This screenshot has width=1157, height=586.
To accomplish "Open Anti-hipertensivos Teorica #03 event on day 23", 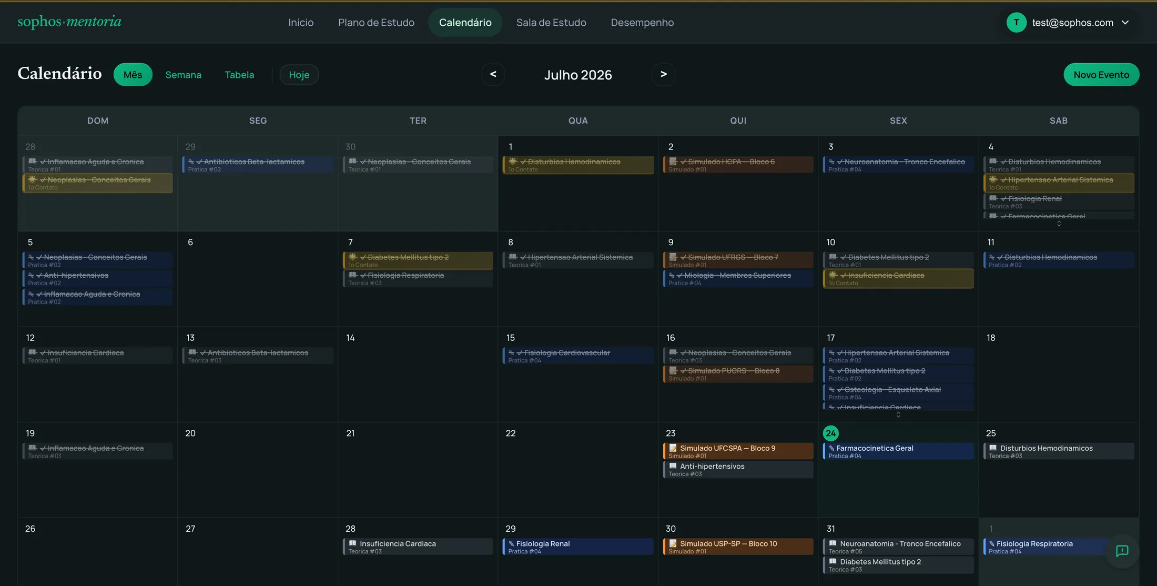I will (x=738, y=470).
